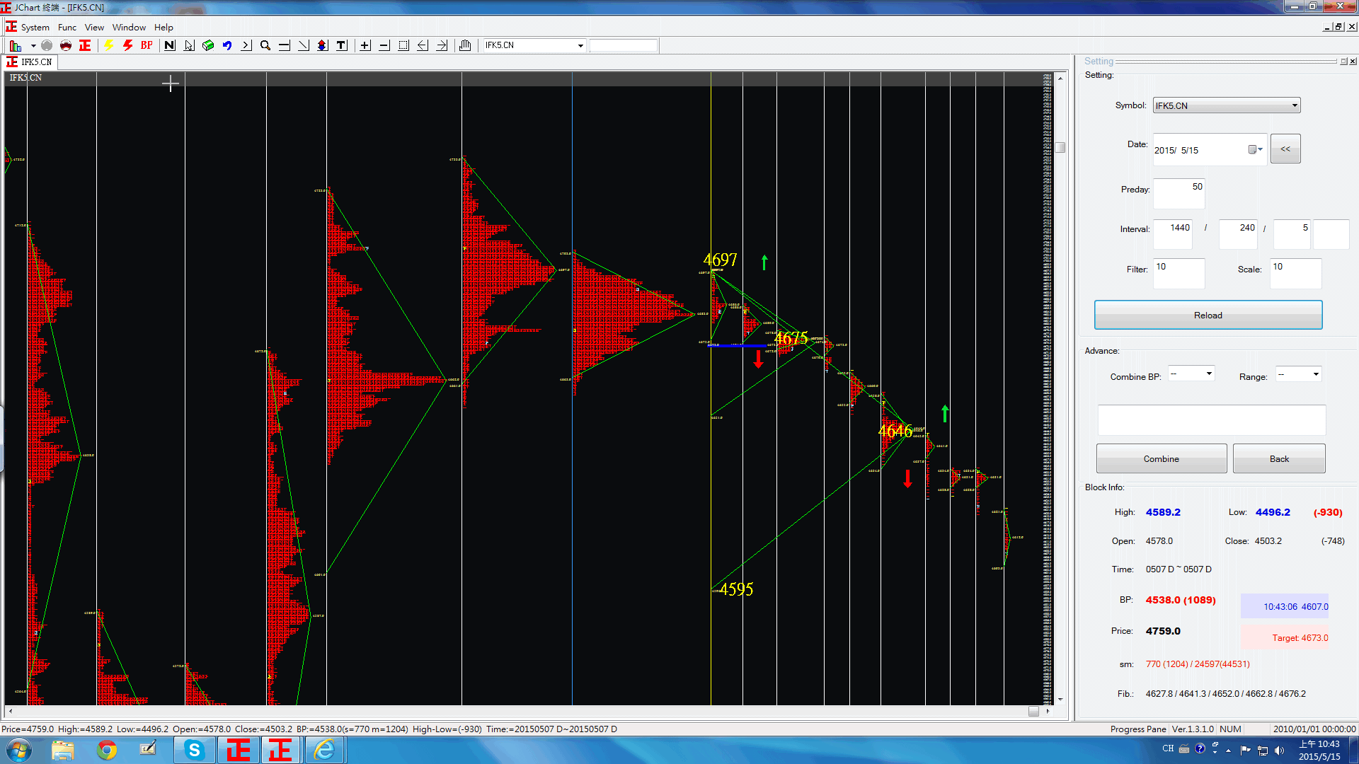Select the diagonal trend line tool
Screen dimensions: 1359x764
pos(304,45)
